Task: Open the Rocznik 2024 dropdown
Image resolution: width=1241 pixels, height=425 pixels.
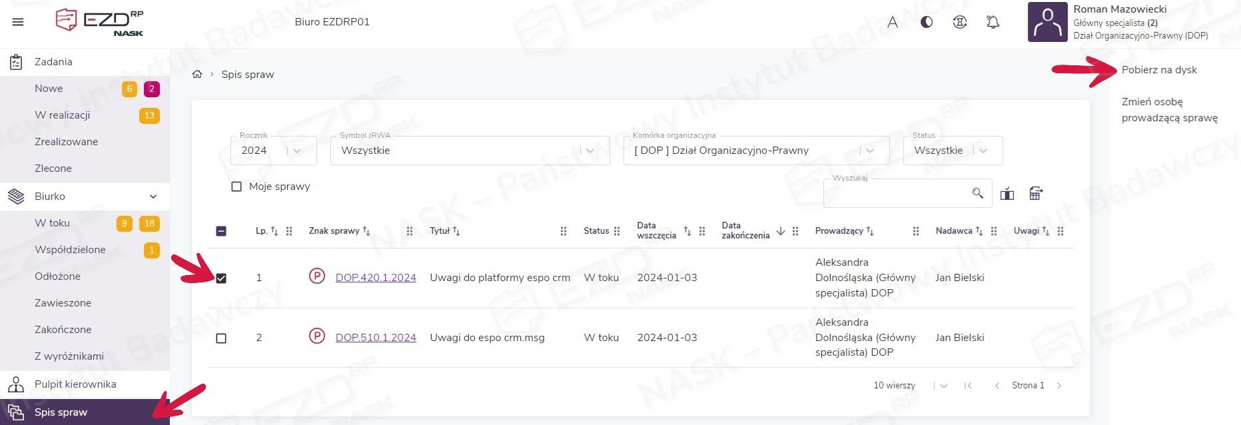Action: [273, 151]
